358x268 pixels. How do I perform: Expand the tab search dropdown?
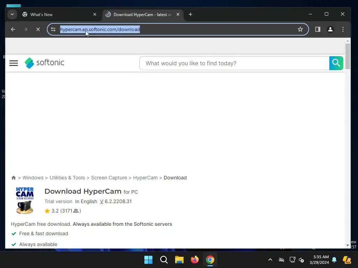(x=12, y=14)
